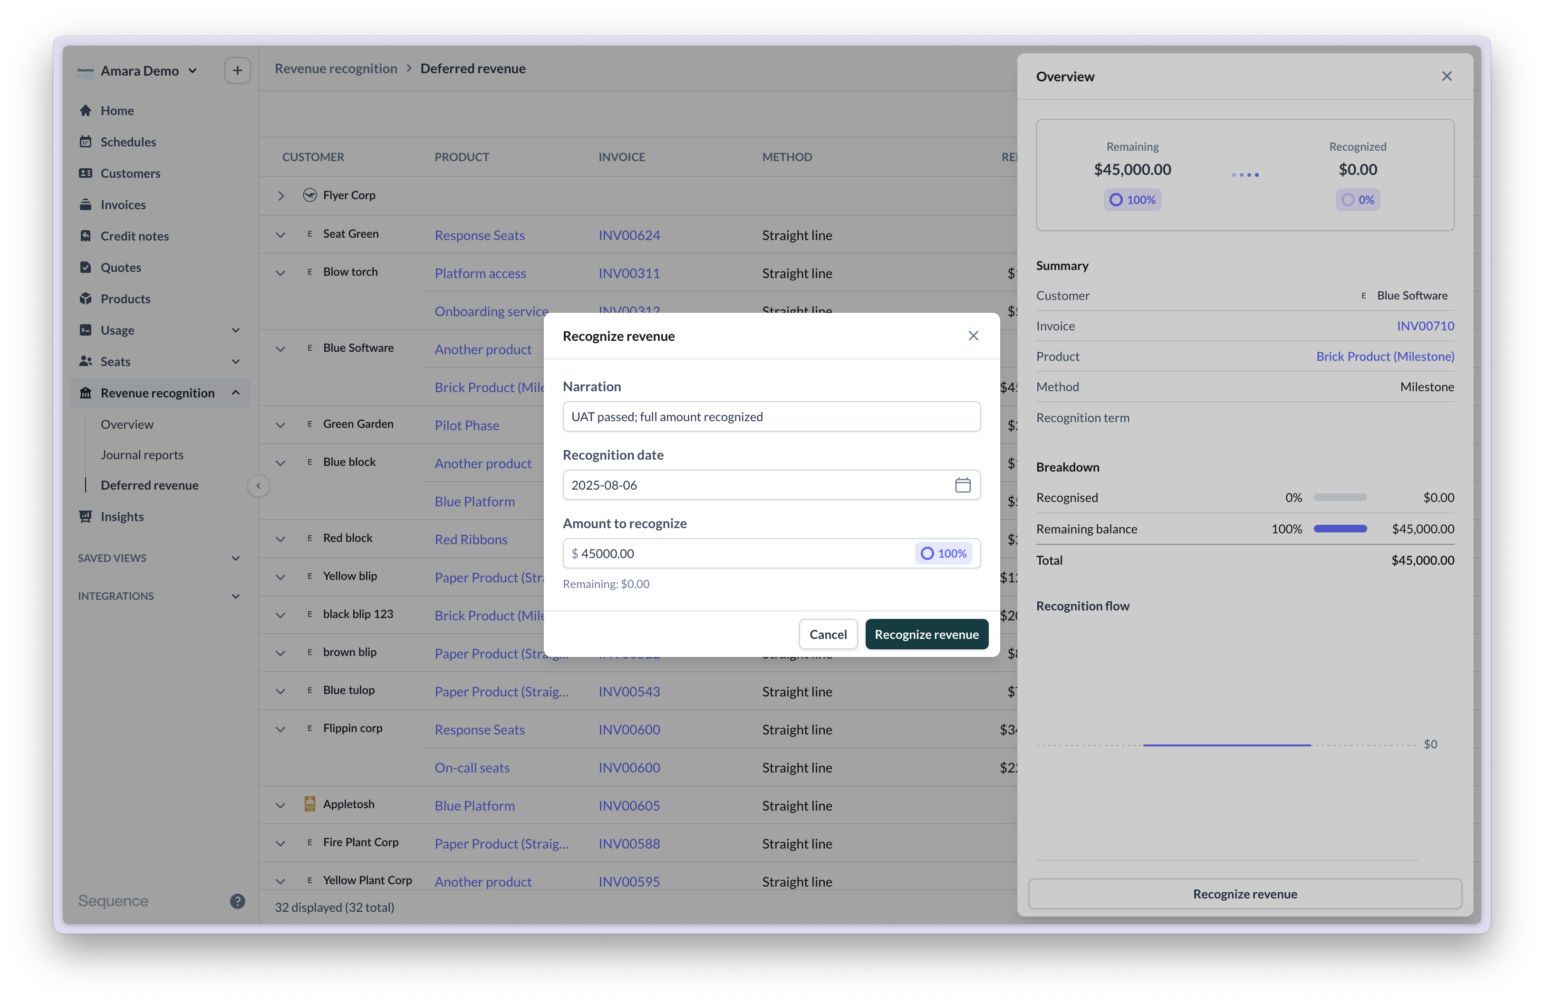Collapse the Blow torch row
Viewport: 1544px width, 1004px height.
[280, 273]
